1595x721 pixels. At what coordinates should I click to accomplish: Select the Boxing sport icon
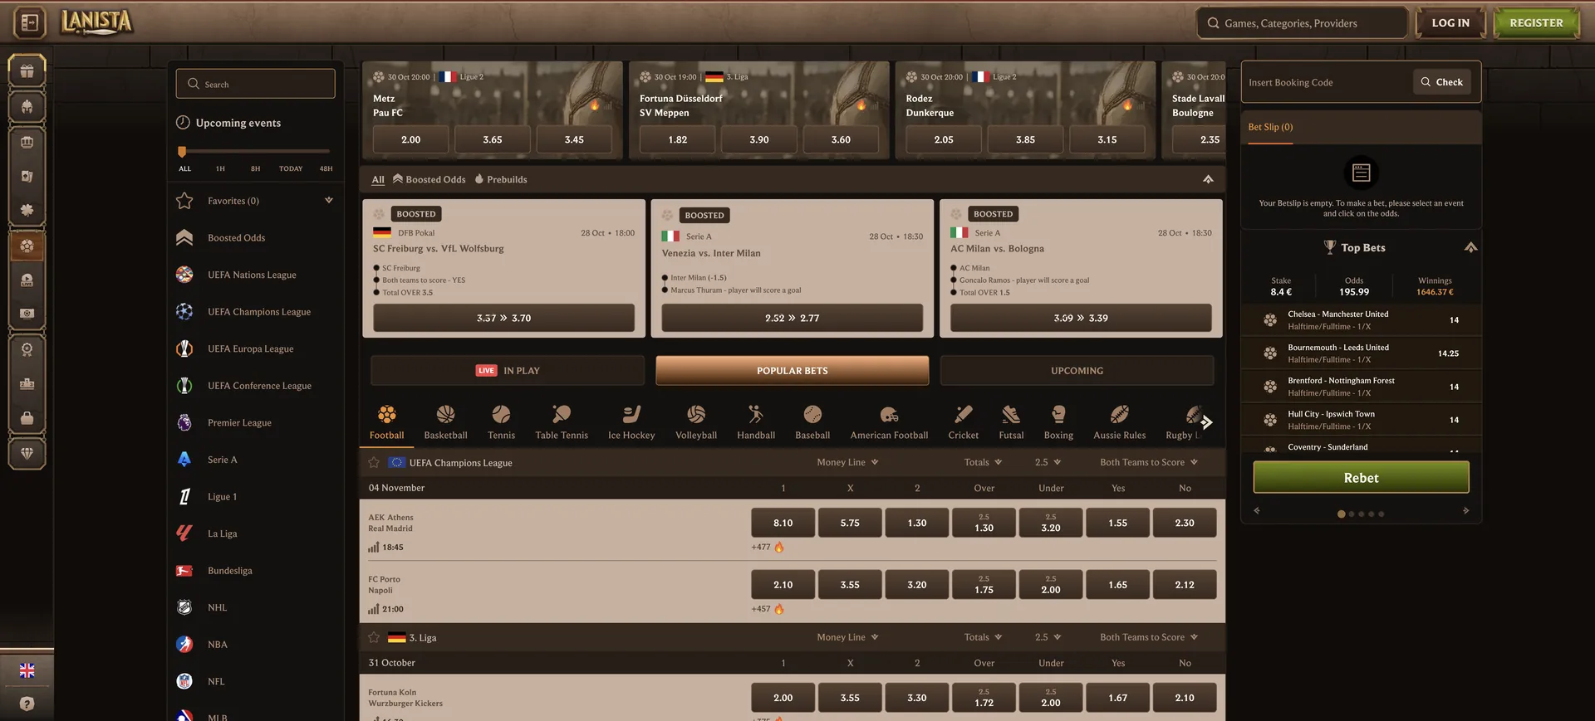point(1058,421)
